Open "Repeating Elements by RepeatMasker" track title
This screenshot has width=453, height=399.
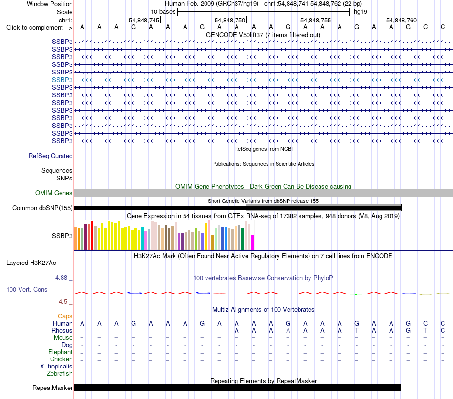click(x=263, y=381)
